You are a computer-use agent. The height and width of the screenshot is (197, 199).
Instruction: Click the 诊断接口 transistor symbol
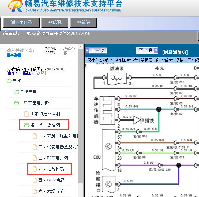tap(109, 184)
